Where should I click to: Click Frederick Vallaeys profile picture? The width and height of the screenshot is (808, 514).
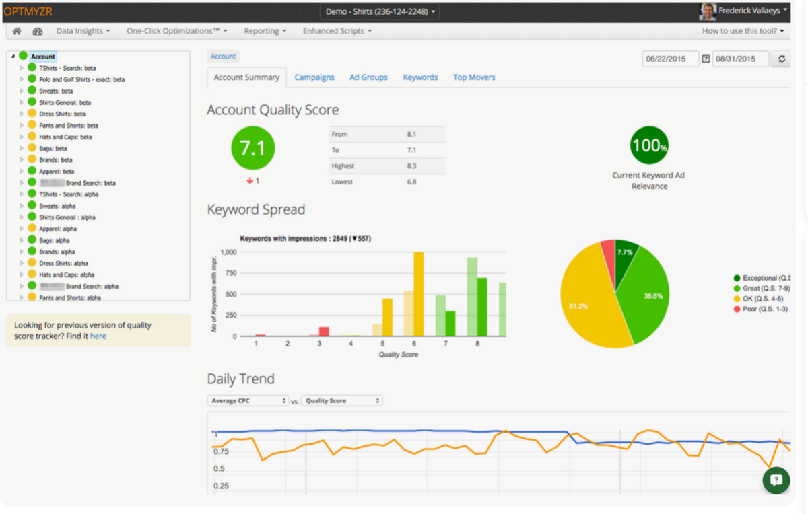(708, 11)
